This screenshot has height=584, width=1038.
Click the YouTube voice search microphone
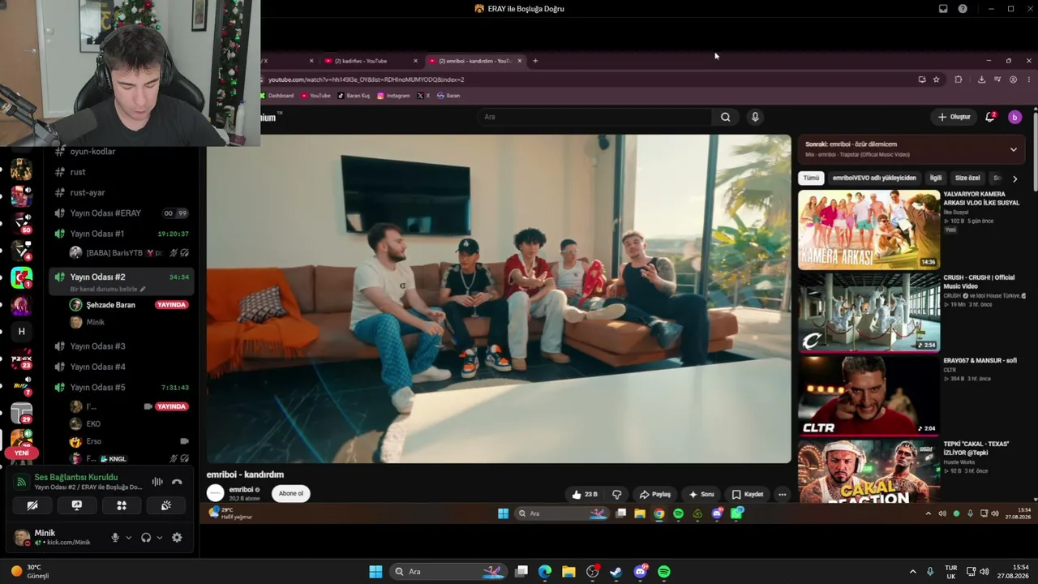click(755, 117)
